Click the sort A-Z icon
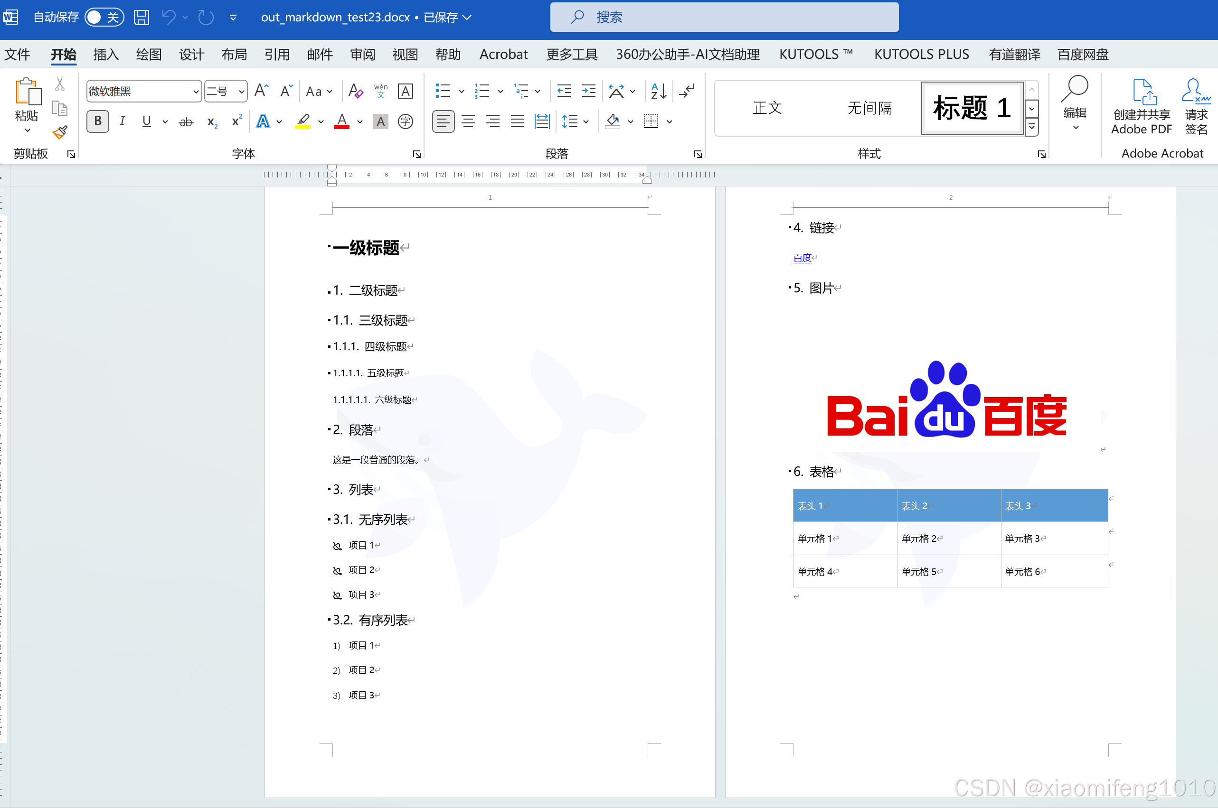Screen dimensions: 1218x808 click(x=659, y=91)
